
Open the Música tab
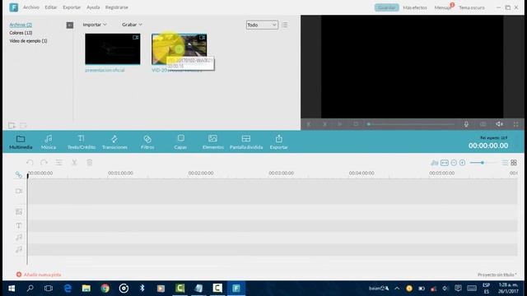coord(49,142)
